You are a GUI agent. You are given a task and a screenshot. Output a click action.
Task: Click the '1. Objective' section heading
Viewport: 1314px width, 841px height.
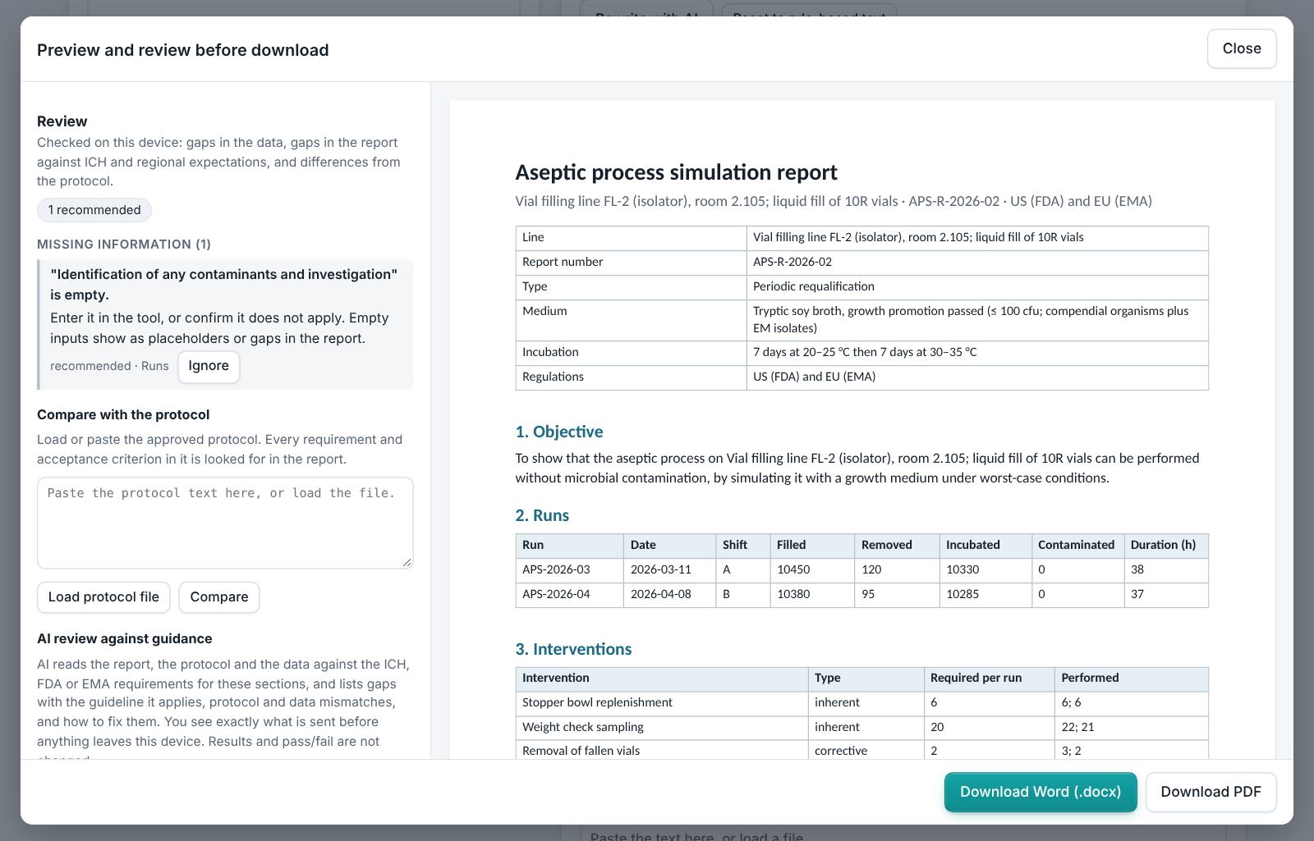point(559,432)
